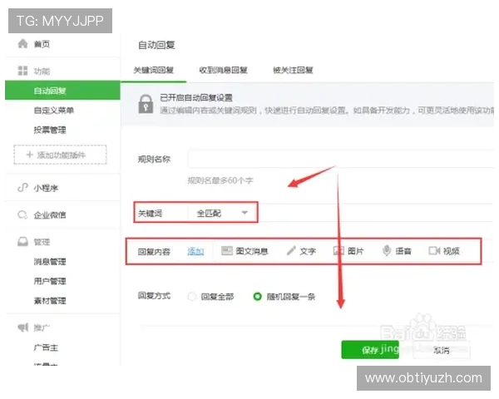Click the plus icon in 添加功能插件

[30, 155]
